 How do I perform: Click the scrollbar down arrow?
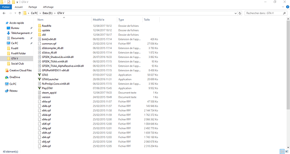pos(288,147)
